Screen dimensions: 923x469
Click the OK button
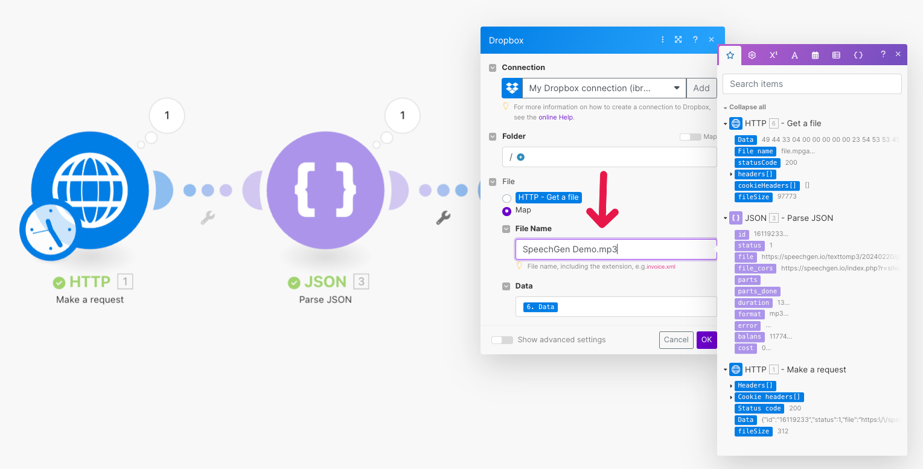[706, 340]
